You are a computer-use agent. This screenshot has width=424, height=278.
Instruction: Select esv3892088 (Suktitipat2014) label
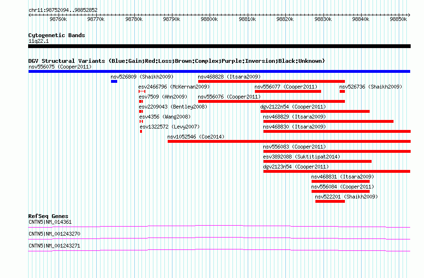coord(302,157)
